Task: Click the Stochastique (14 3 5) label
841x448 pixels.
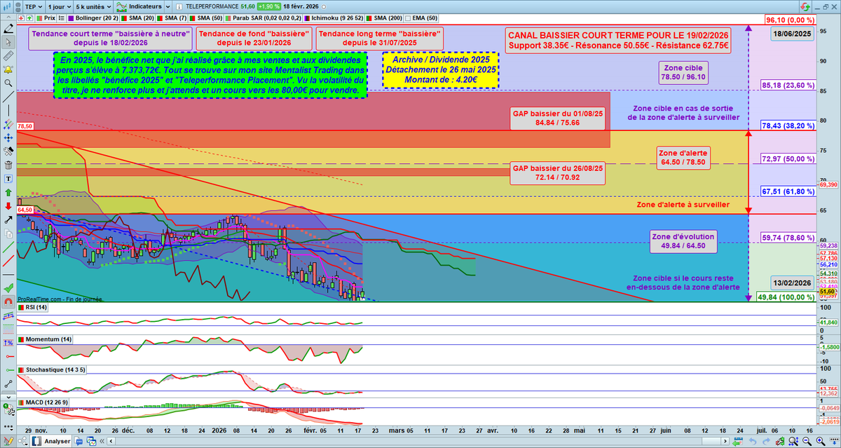Action: (55, 369)
